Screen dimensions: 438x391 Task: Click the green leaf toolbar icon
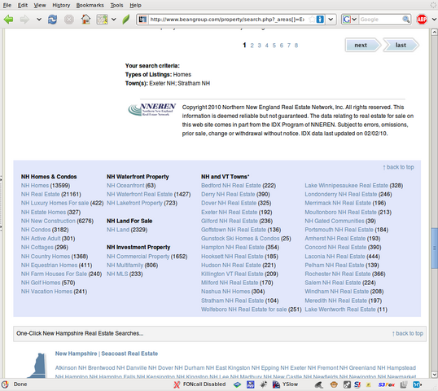click(126, 20)
